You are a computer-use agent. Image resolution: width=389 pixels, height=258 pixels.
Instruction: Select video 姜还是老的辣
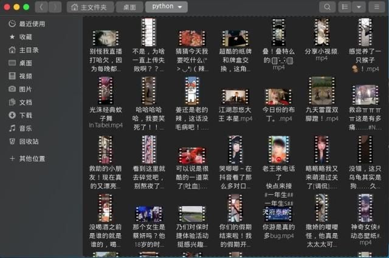[192, 104]
